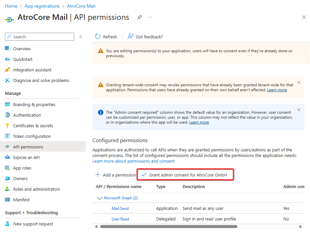Navigate to App registrations via breadcrumb

click(42, 6)
